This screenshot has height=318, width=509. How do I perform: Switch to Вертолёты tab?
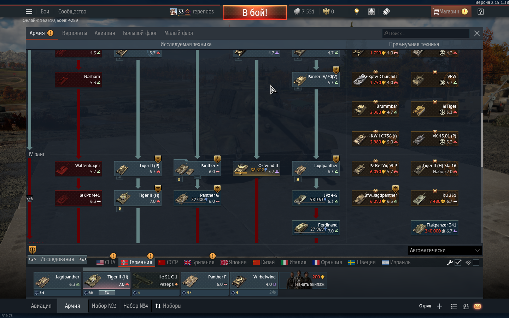click(x=75, y=33)
